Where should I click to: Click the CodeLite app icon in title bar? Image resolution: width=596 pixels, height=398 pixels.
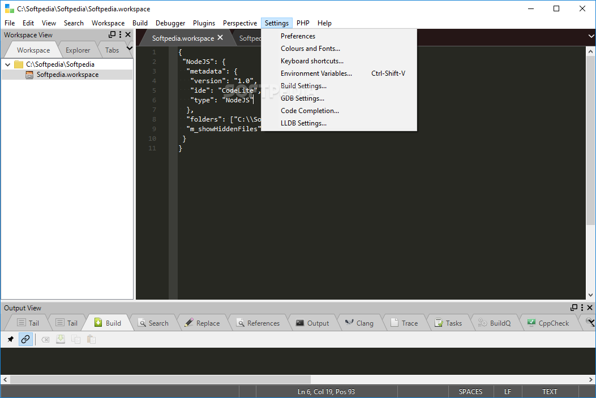click(9, 8)
